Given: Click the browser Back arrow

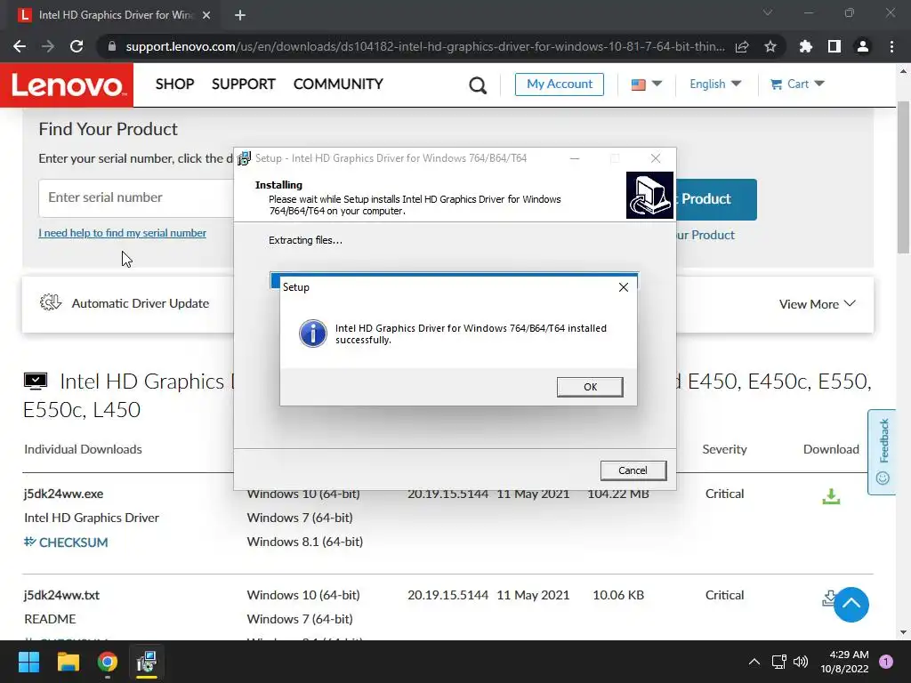Looking at the screenshot, I should tap(20, 46).
